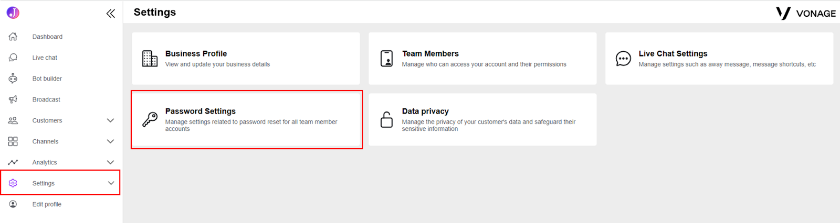This screenshot has width=840, height=223.
Task: Go to Broadcast menu item
Action: (x=46, y=99)
